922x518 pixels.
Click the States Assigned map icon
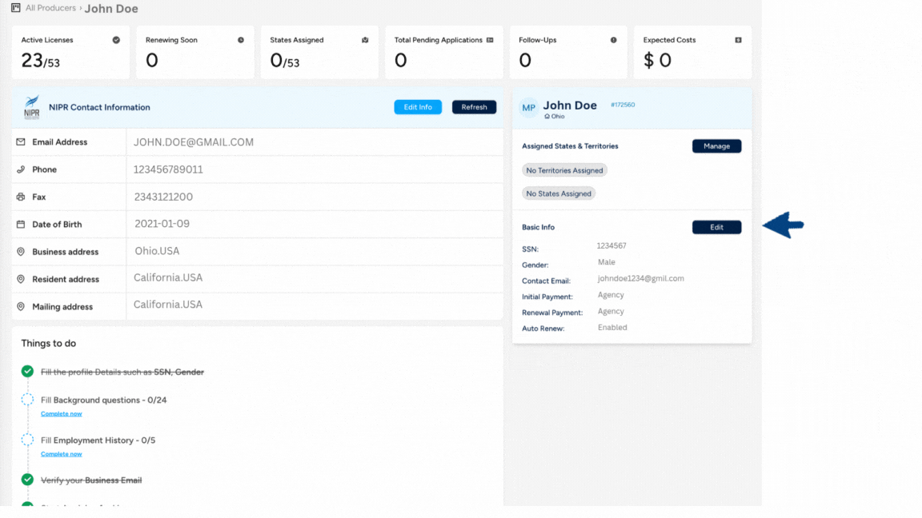tap(364, 39)
